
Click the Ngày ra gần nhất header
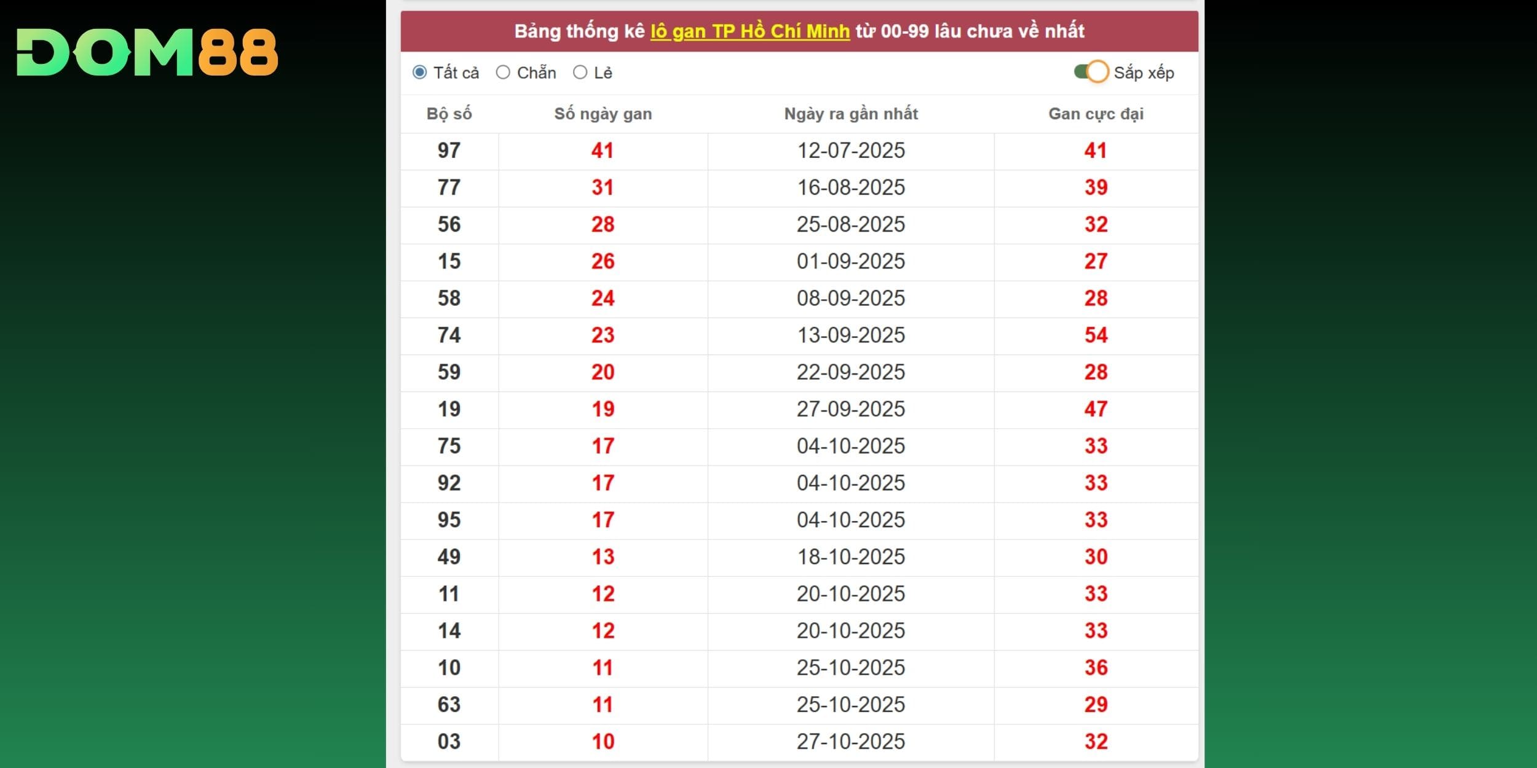click(851, 114)
